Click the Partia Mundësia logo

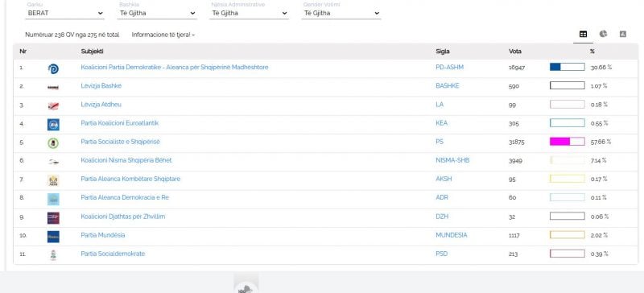53,237
